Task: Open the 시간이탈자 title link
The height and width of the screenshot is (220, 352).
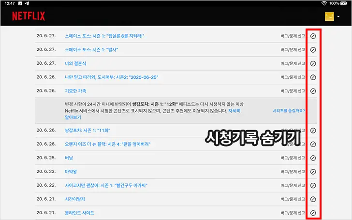Action: click(x=75, y=199)
